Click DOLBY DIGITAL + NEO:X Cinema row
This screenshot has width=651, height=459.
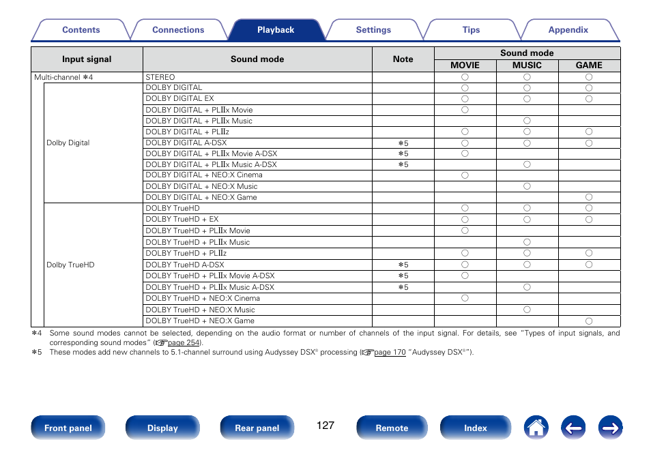click(257, 175)
